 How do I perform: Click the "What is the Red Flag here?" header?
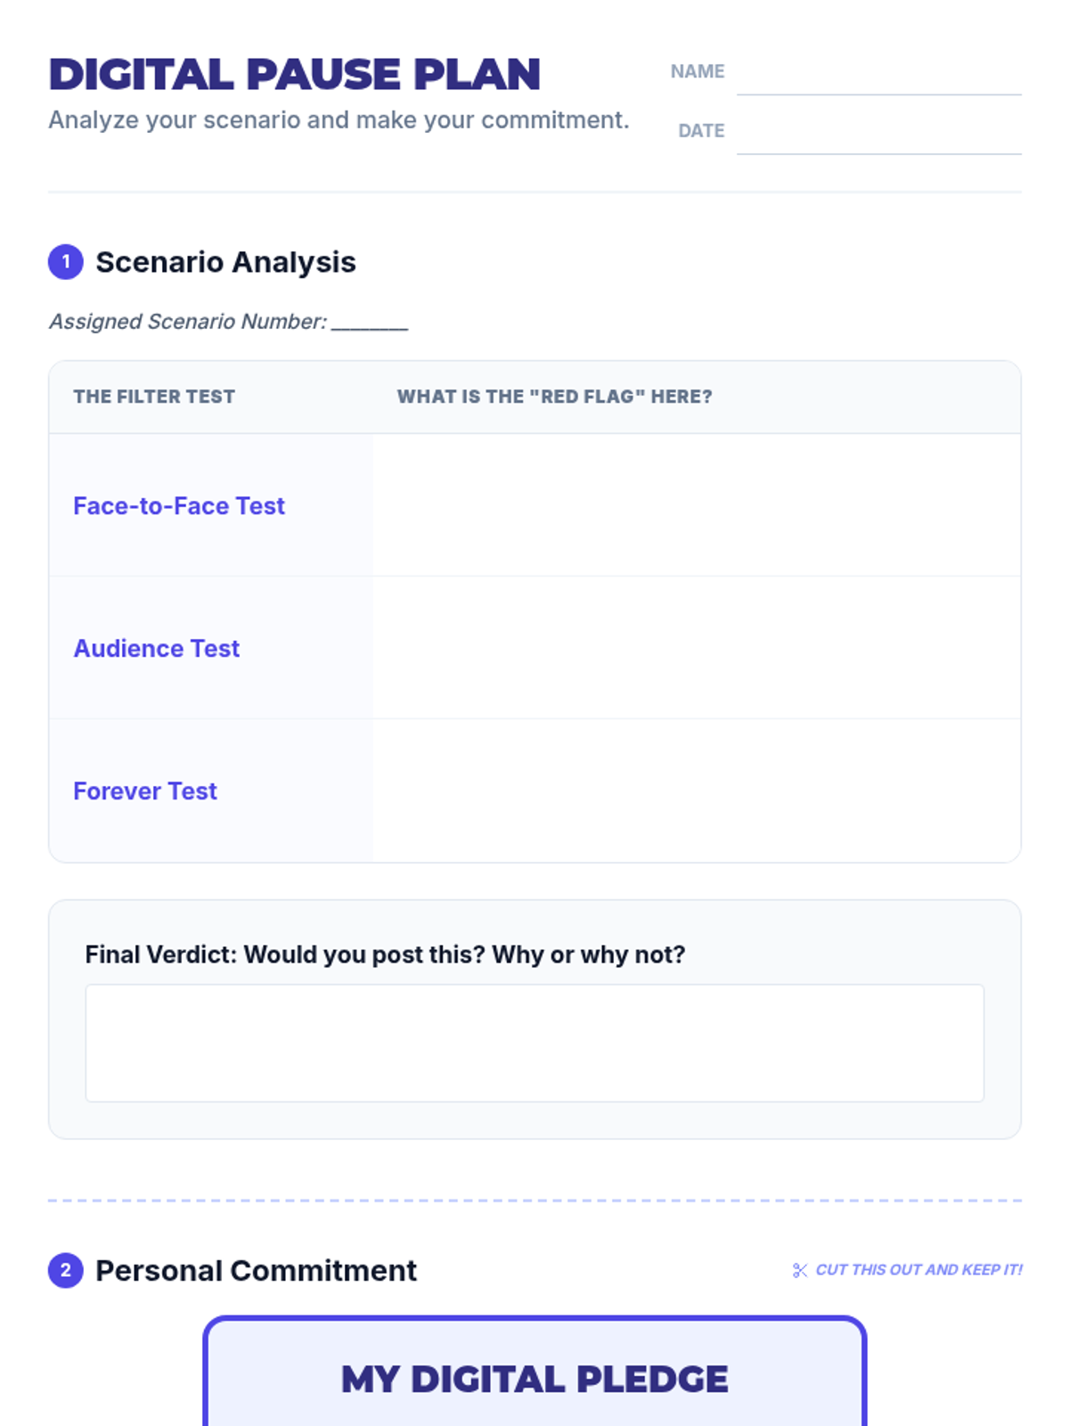[554, 397]
